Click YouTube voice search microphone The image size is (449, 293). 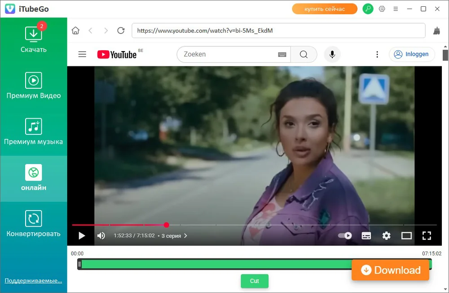(x=332, y=55)
